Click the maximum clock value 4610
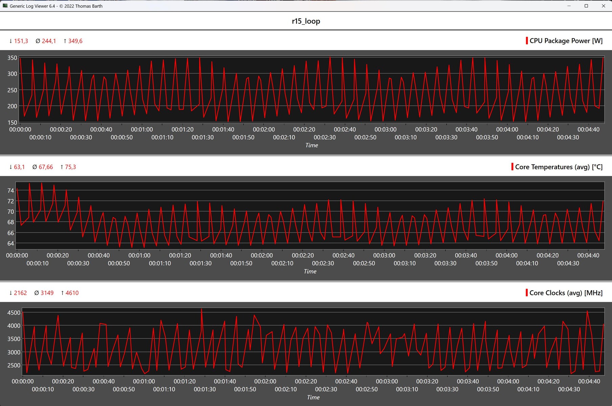Viewport: 612px width, 406px height. pyautogui.click(x=72, y=293)
